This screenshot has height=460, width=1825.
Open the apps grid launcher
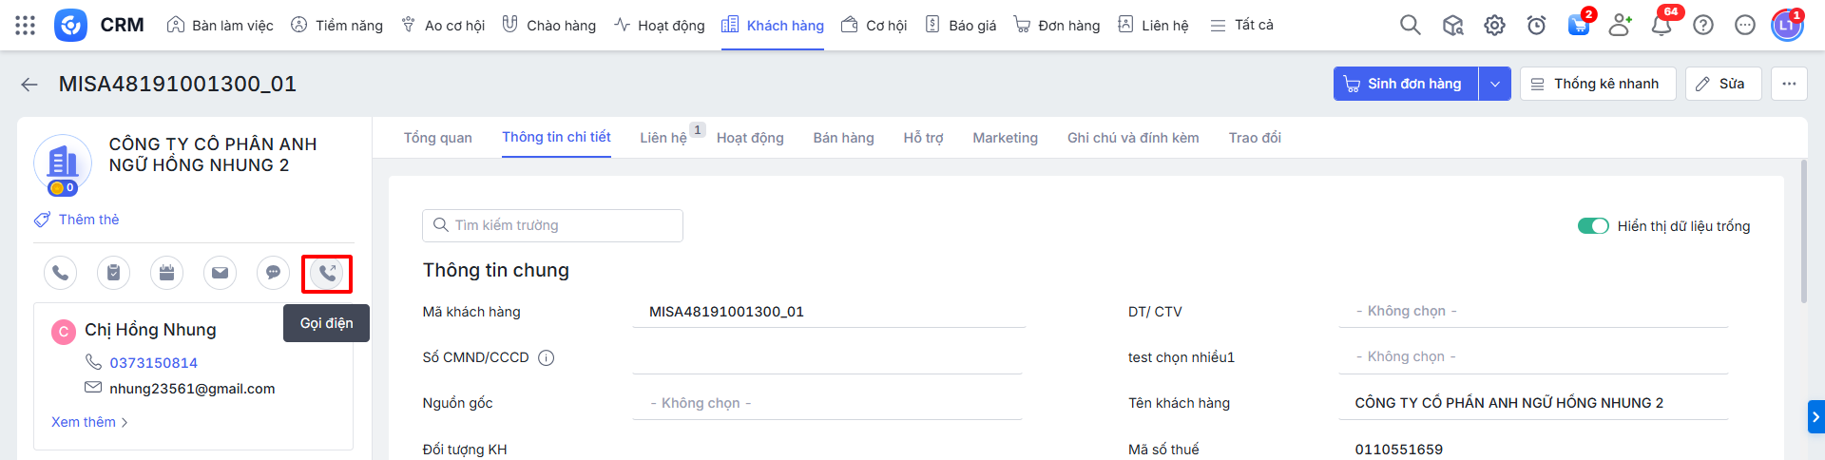tap(26, 26)
